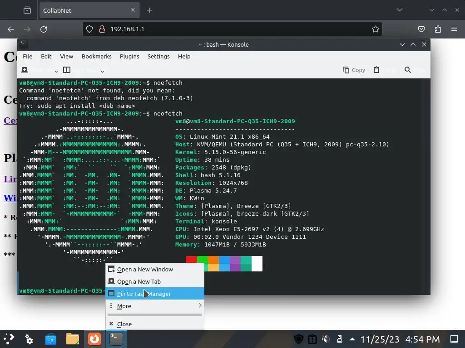Close the CollabNet browser tab

[x=133, y=10]
